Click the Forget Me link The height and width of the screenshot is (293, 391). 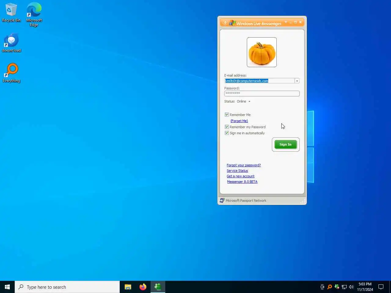pos(239,121)
